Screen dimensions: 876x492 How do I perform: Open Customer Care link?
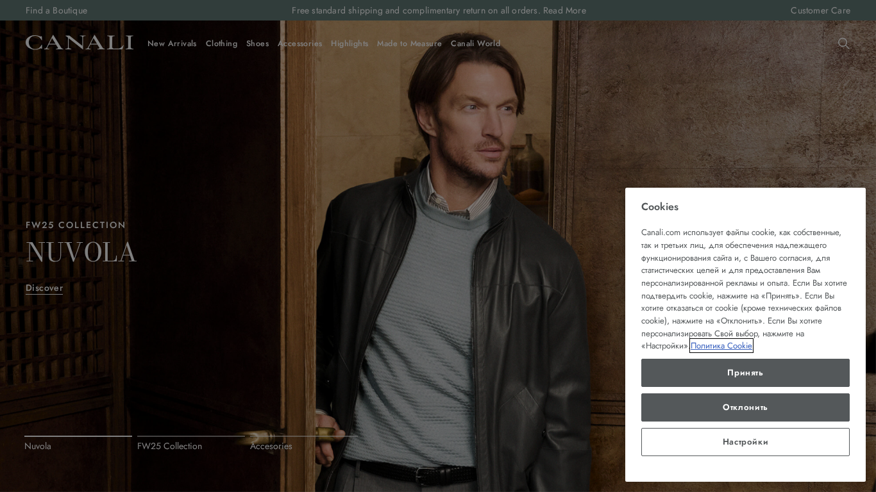pyautogui.click(x=820, y=10)
